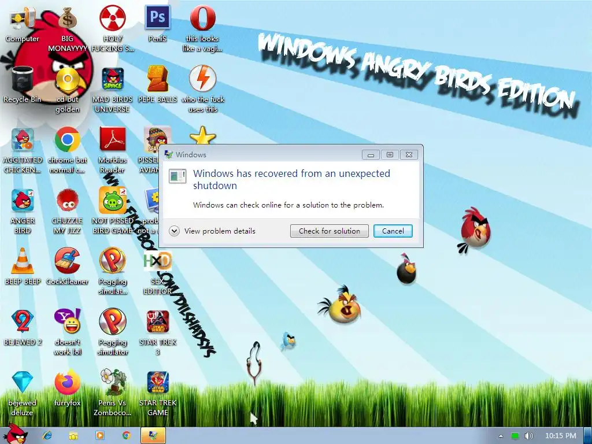Image resolution: width=592 pixels, height=444 pixels.
Task: Open the HxD editor desktop icon
Action: pos(157,273)
